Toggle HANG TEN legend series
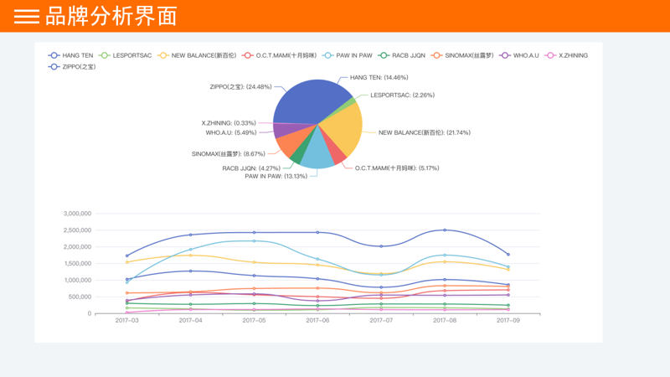The height and width of the screenshot is (377, 670). click(70, 55)
